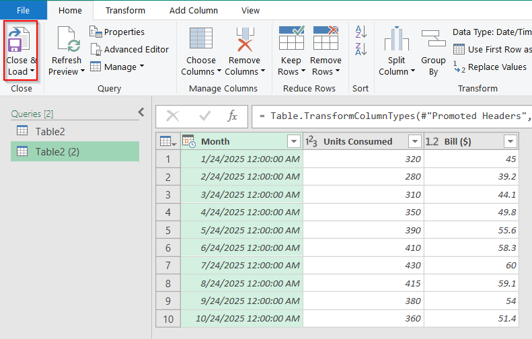Open the Units Consumed filter dropdown
The width and height of the screenshot is (532, 339).
(414, 141)
